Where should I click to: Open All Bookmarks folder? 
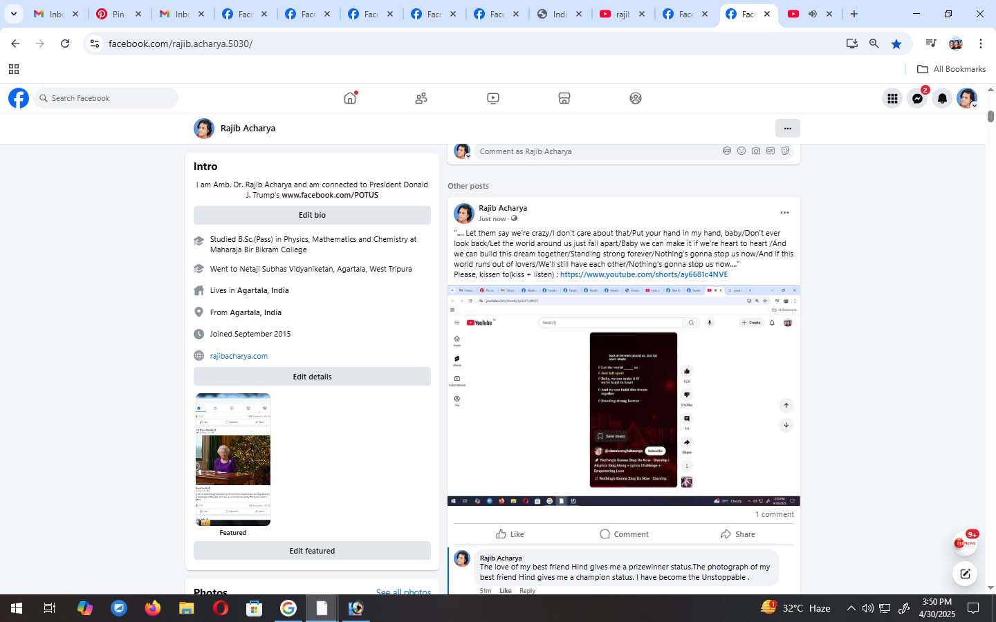951,69
